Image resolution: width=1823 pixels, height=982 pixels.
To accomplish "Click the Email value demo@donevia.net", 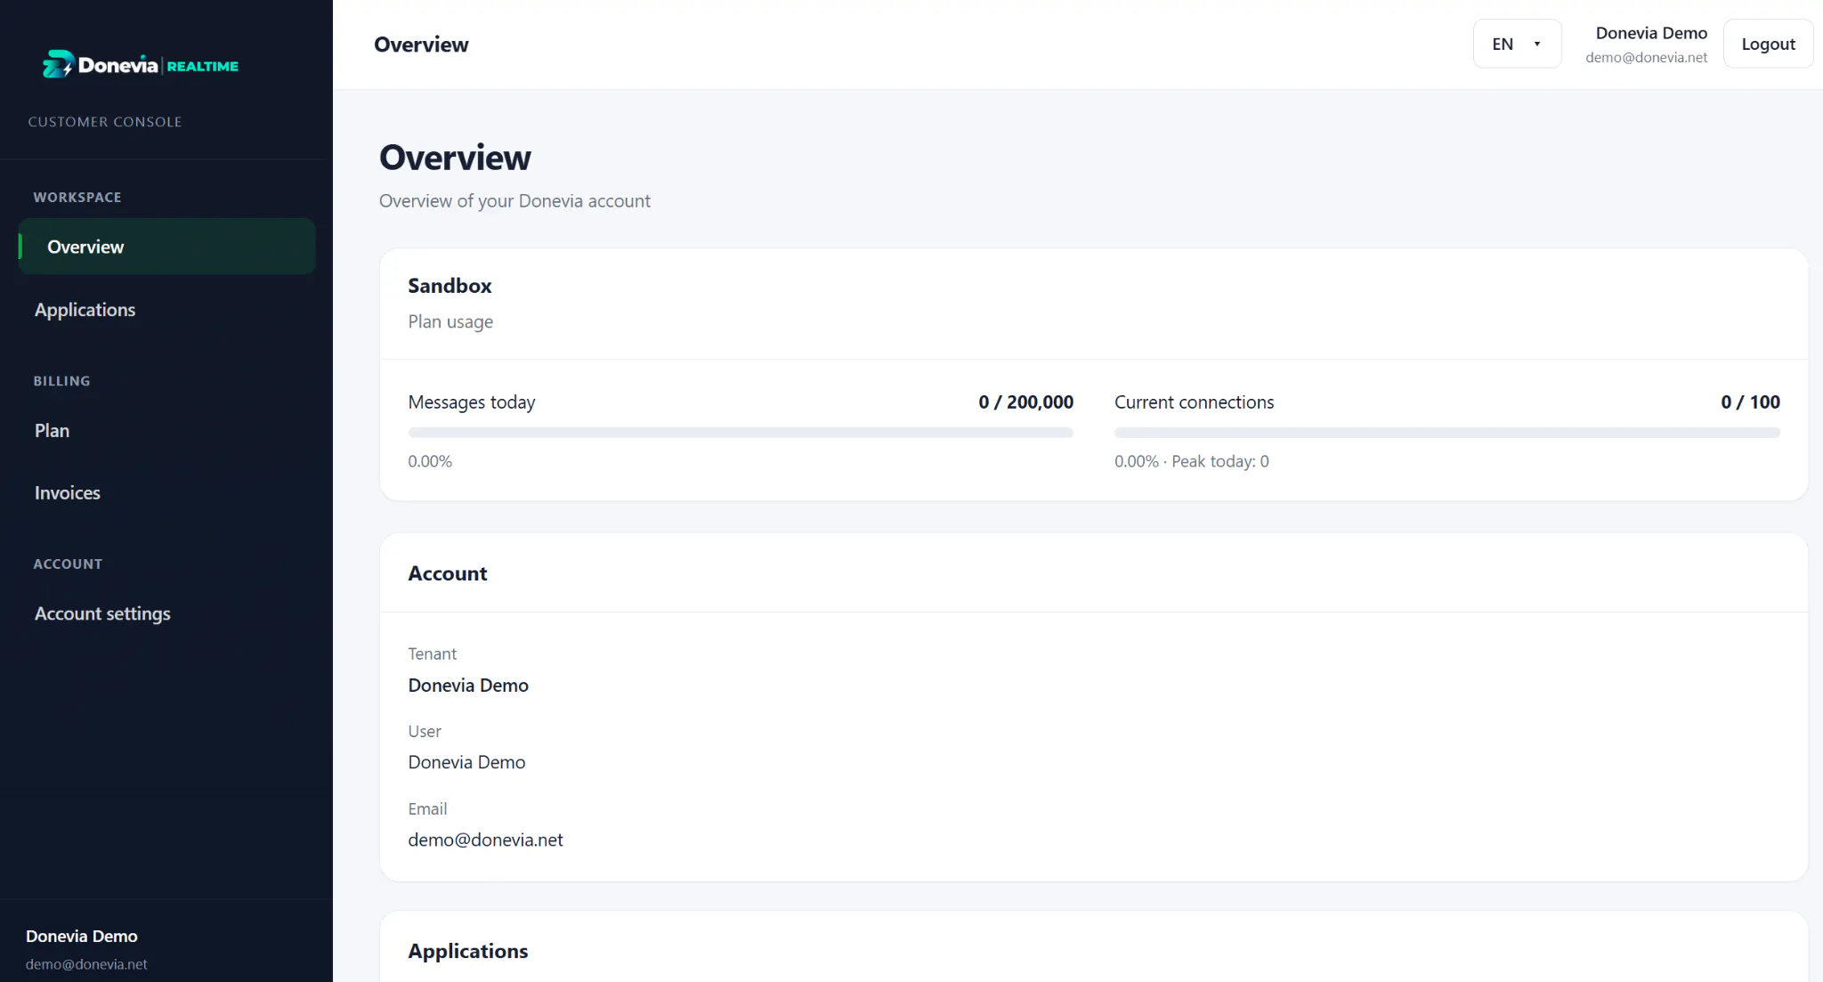I will 485,840.
